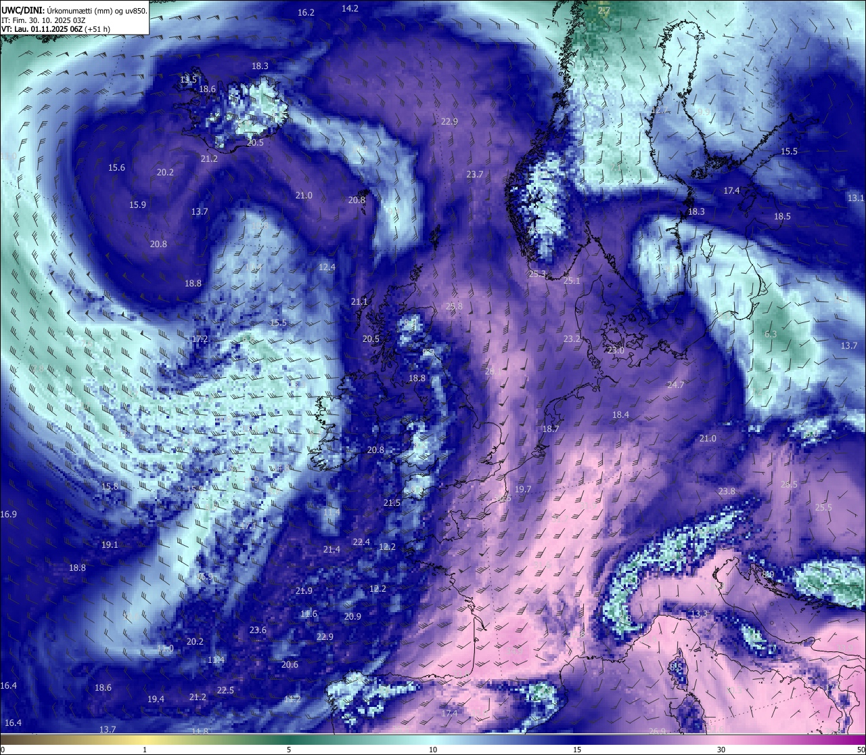866x755 pixels.
Task: Click the color scale tick labeled 50
Action: click(861, 750)
